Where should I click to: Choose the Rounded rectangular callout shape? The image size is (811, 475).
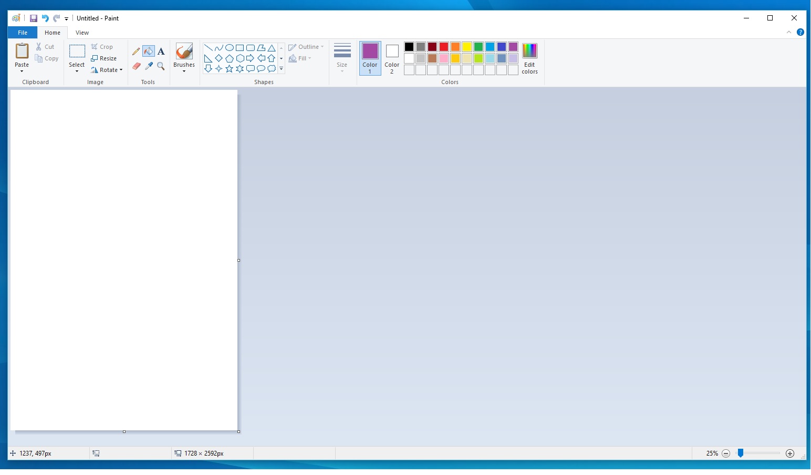tap(251, 69)
